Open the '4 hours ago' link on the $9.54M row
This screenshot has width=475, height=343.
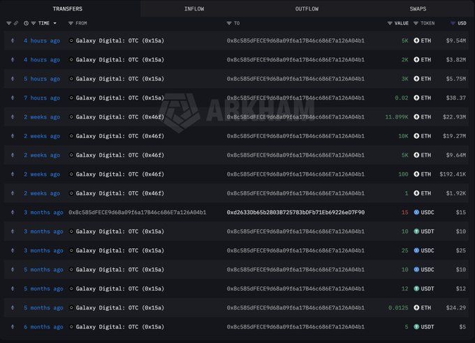tap(42, 40)
